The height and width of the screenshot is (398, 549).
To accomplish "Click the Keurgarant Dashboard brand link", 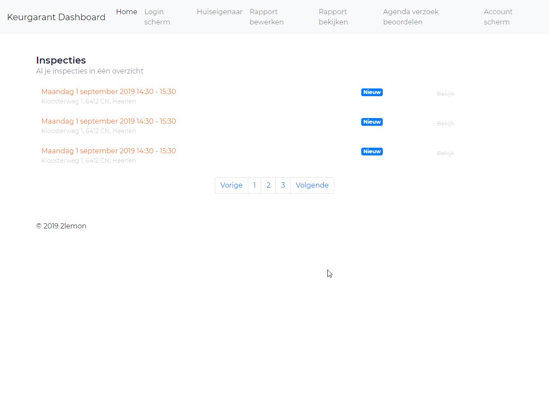I will tap(56, 17).
